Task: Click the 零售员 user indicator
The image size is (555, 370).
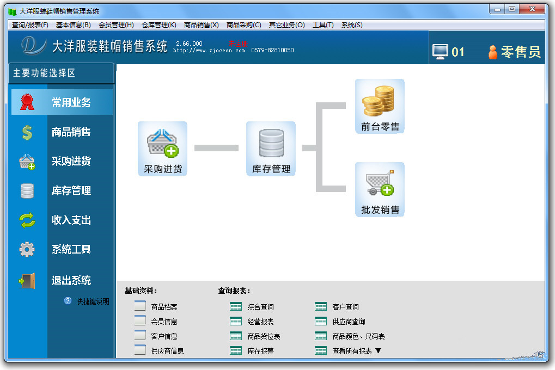Action: (x=514, y=52)
